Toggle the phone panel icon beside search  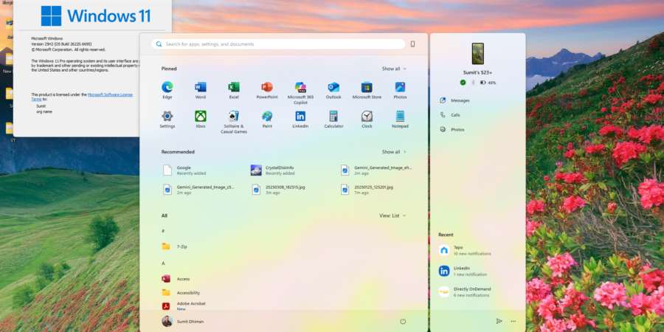[x=412, y=44]
